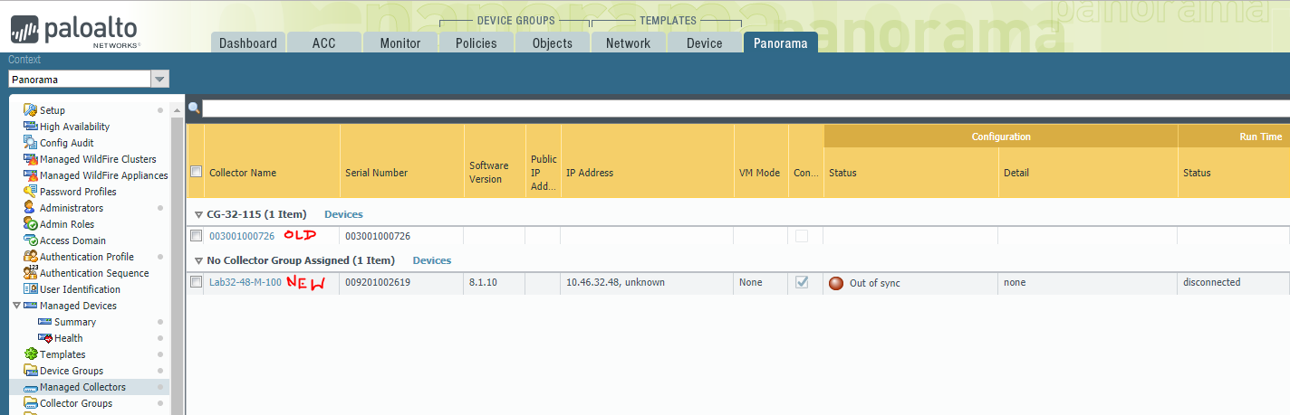Switch to the Dashboard tab
Viewport: 1290px width, 415px height.
[x=248, y=42]
